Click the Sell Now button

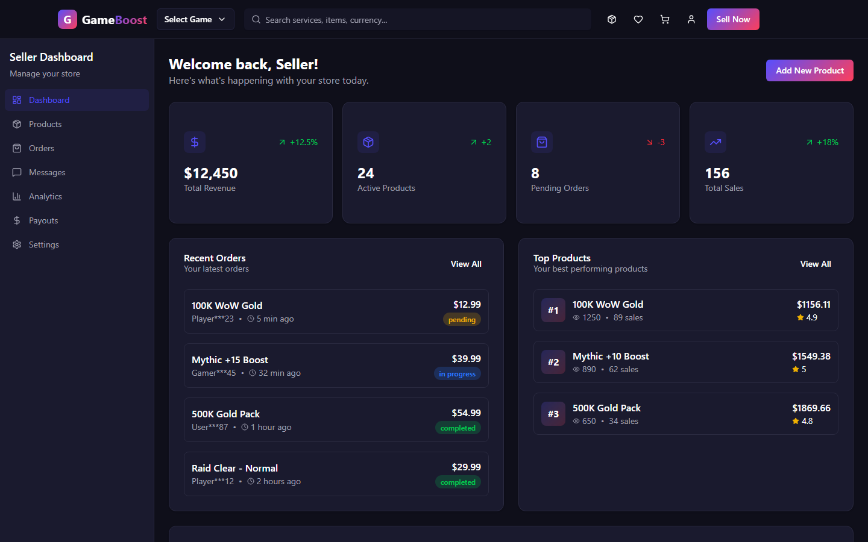(x=733, y=19)
